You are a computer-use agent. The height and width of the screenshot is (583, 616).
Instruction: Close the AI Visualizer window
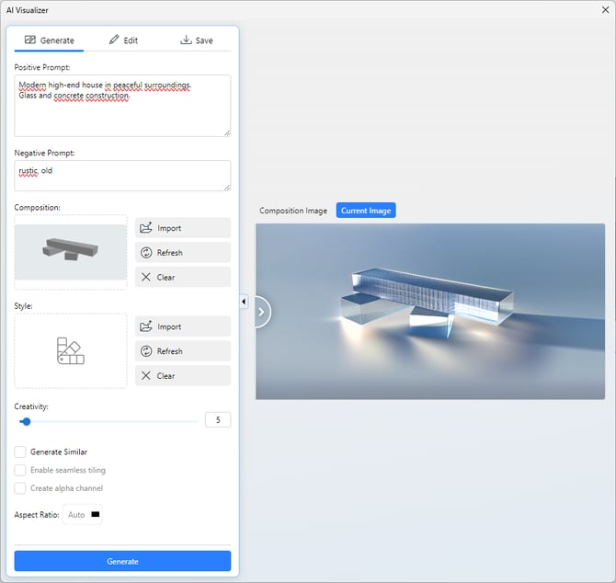(x=603, y=10)
